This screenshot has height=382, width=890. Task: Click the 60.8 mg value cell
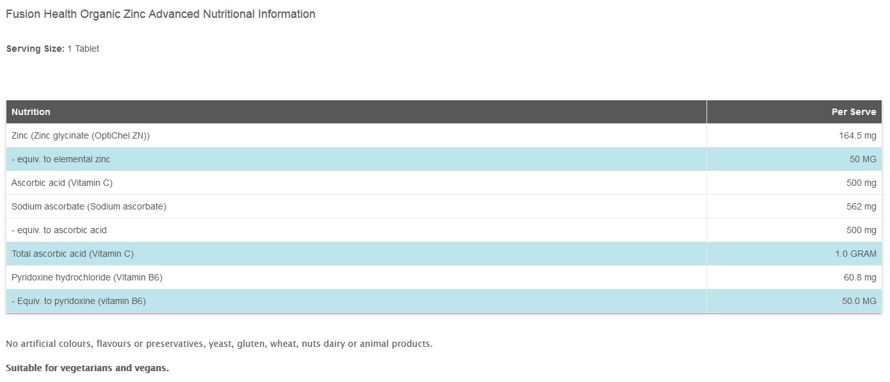click(x=860, y=277)
